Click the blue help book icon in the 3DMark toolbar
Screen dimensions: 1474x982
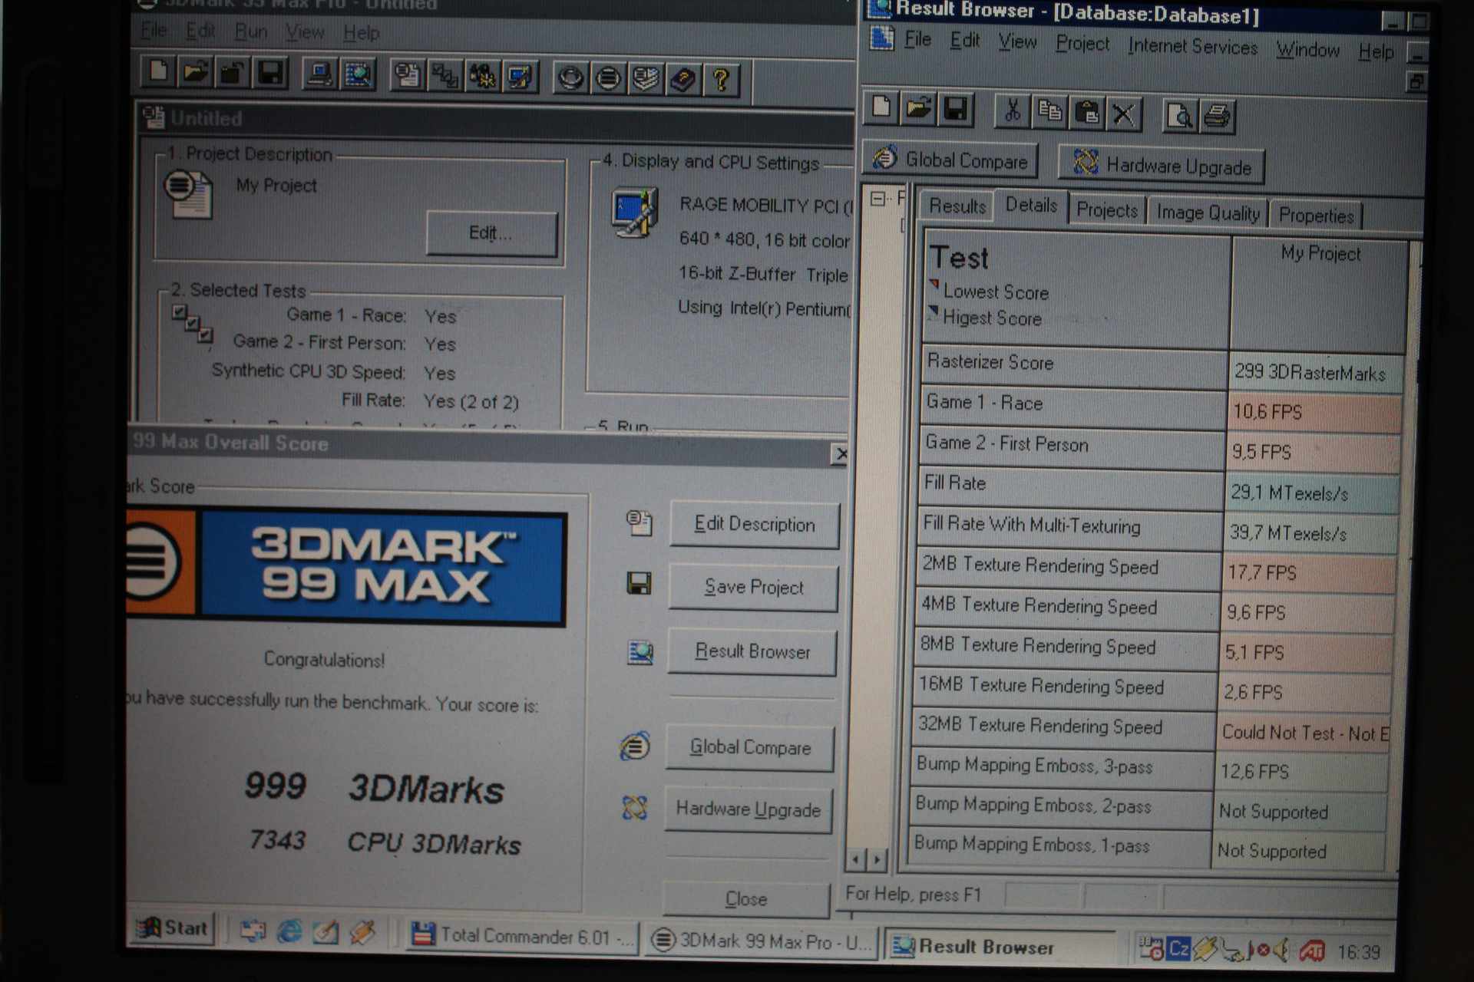(x=683, y=80)
